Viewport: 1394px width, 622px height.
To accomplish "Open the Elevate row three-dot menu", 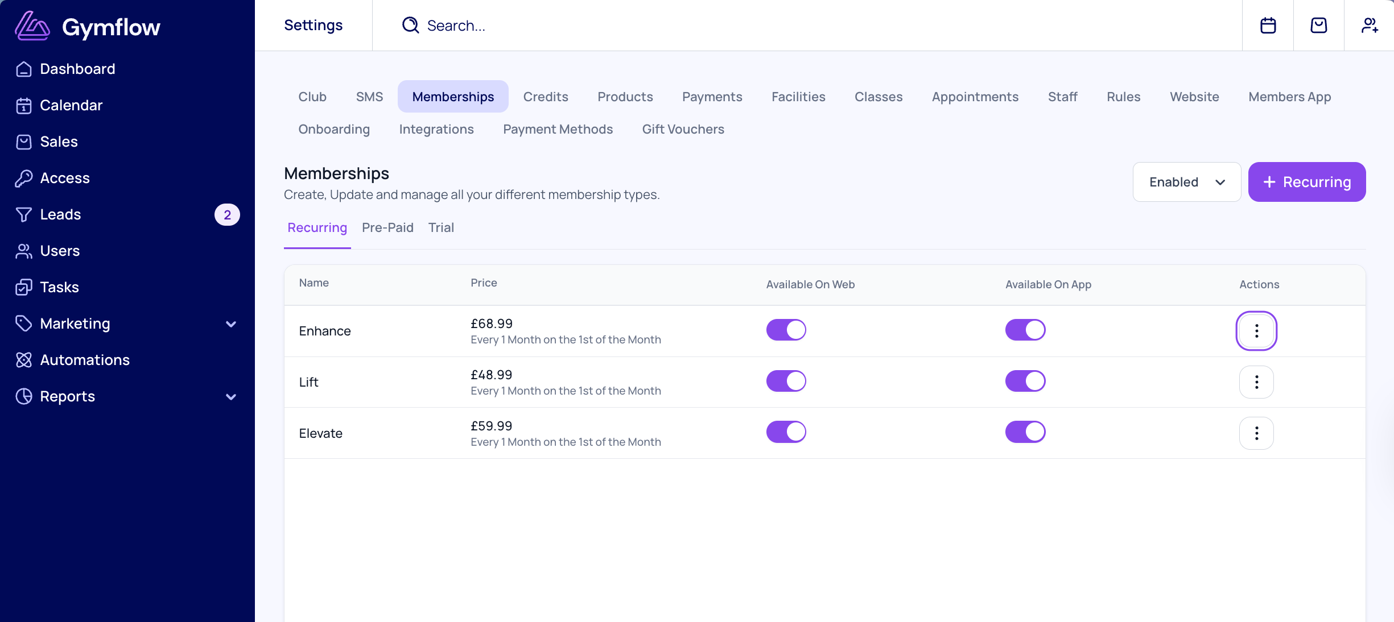I will pos(1256,433).
